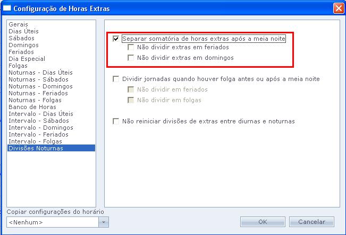Image resolution: width=346 pixels, height=235 pixels.
Task: Click the window icon in the title bar
Action: (x=7, y=8)
